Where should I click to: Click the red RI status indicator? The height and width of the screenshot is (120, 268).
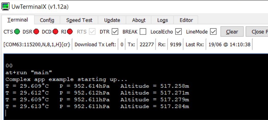pos(70,32)
